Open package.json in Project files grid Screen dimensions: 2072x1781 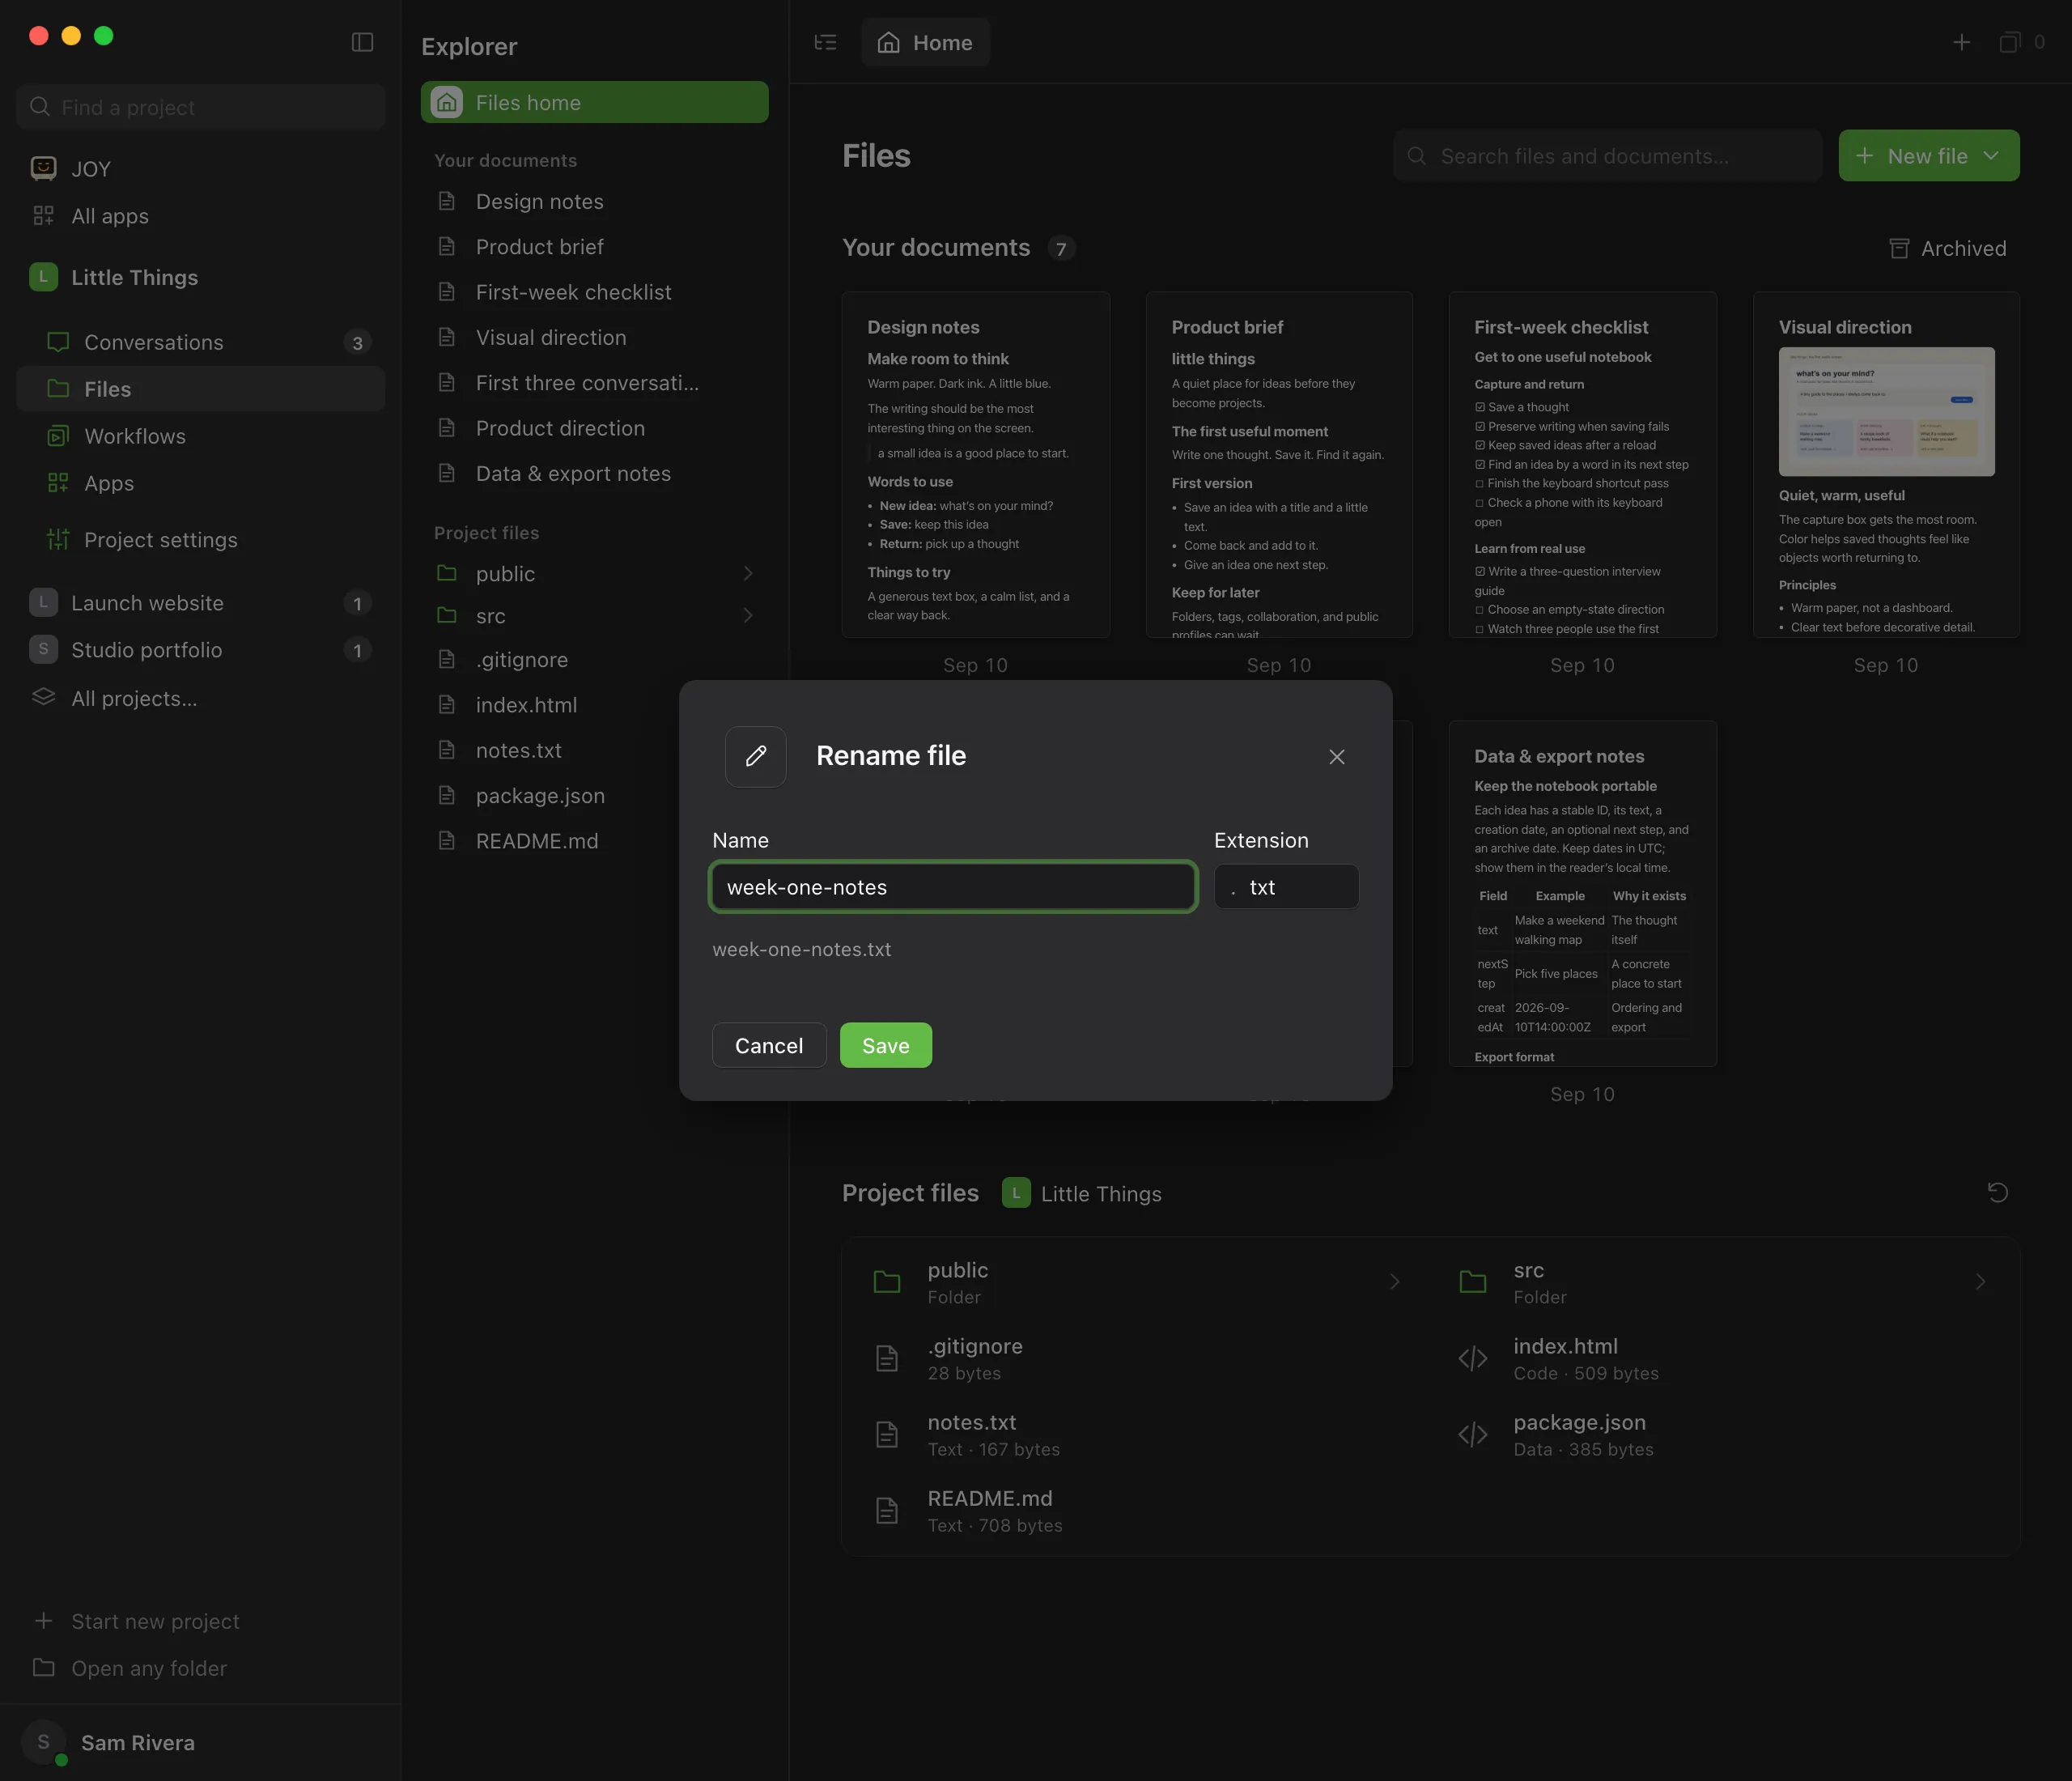[x=1724, y=1434]
